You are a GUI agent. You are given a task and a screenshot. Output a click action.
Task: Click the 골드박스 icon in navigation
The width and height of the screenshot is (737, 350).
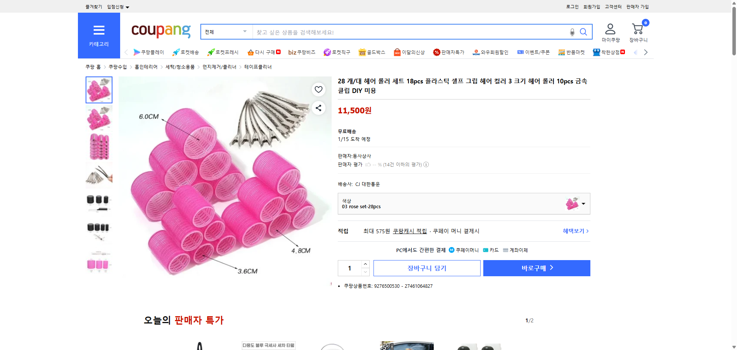coord(362,52)
